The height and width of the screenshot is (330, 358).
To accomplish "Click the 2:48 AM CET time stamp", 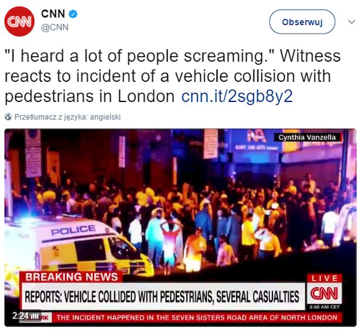I will 324,307.
